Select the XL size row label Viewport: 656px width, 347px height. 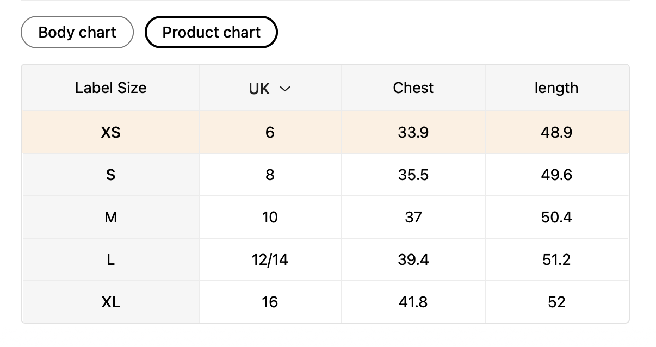coord(110,302)
